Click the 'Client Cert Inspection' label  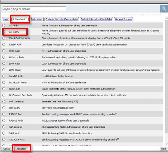point(20,38)
